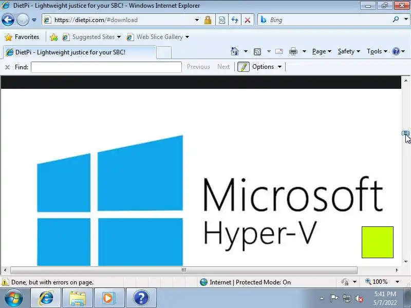This screenshot has height=308, width=411.
Task: Click the horizontal scrollbar right arrow
Action: click(397, 270)
